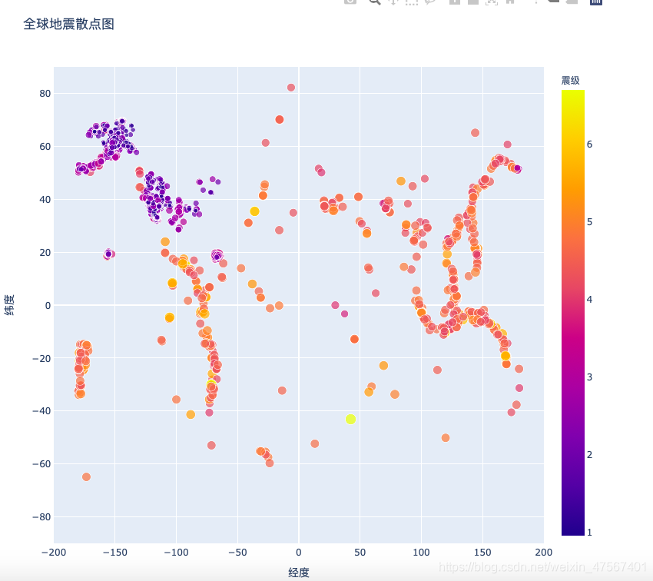Click the yellow top end of colorbar

[573, 93]
